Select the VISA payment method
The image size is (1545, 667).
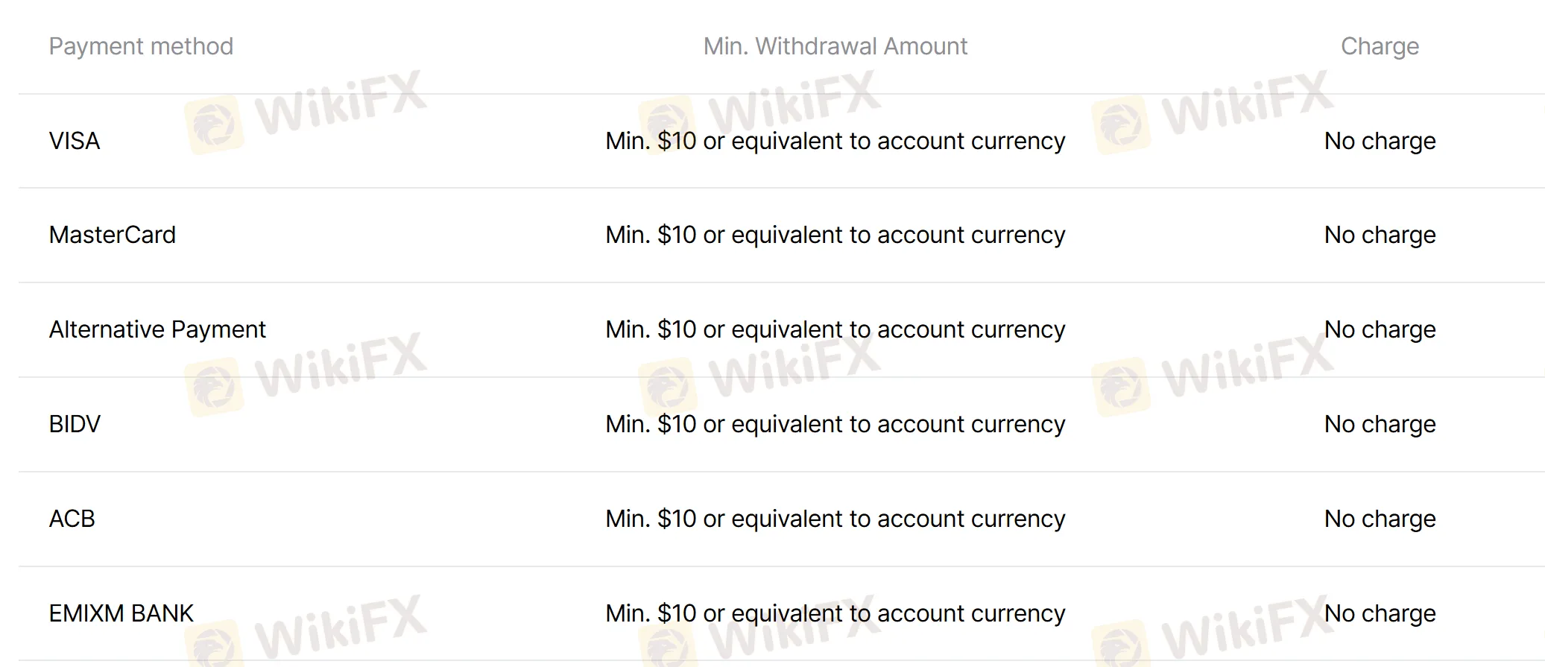75,141
